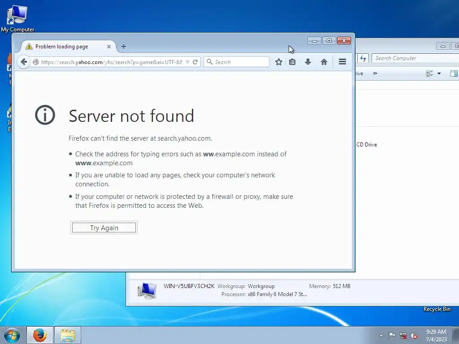The image size is (459, 344).
Task: Open the My Computer desktop icon
Action: [x=17, y=18]
